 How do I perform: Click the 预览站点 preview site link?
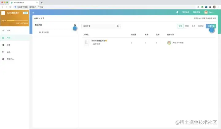(186, 12)
